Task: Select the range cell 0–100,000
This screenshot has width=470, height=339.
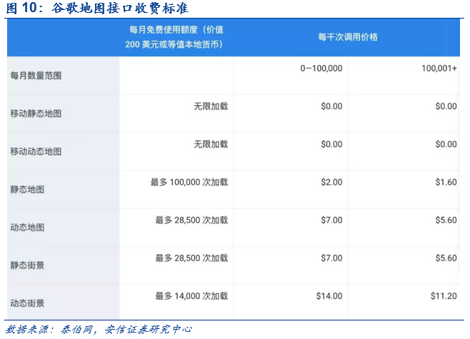Action: [x=321, y=69]
